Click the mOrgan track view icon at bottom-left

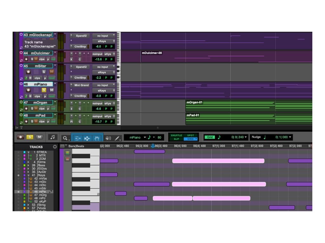[21, 110]
